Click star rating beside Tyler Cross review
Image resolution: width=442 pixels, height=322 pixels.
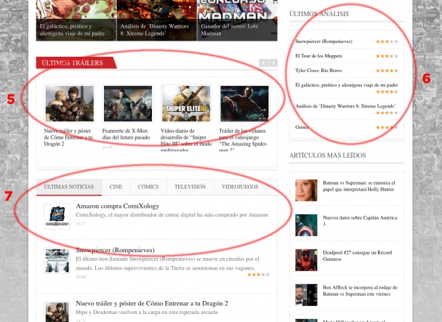(x=387, y=71)
